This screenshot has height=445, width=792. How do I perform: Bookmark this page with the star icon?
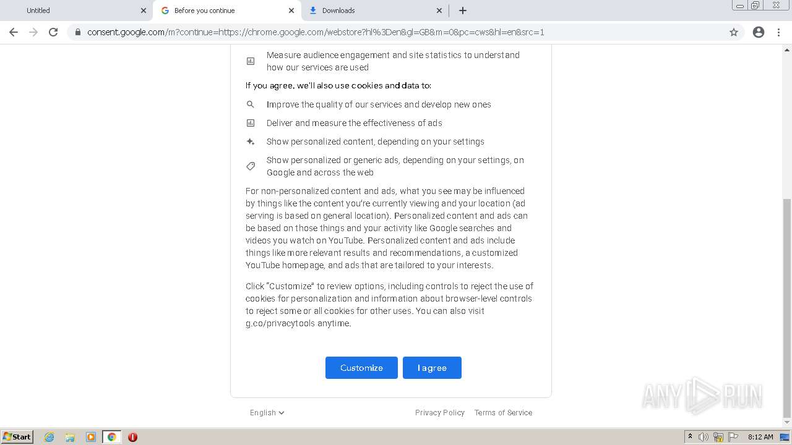coord(734,32)
